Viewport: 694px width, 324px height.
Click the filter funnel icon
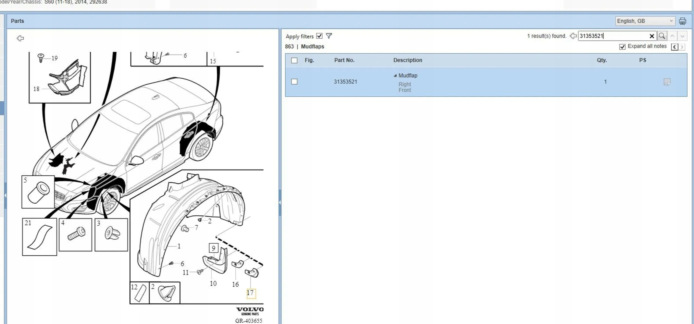coord(329,36)
